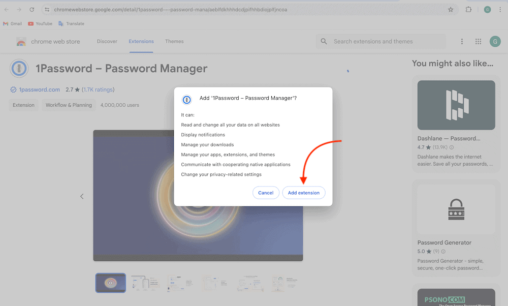508x306 pixels.
Task: Open the 1password.com publisher link
Action: tap(39, 89)
